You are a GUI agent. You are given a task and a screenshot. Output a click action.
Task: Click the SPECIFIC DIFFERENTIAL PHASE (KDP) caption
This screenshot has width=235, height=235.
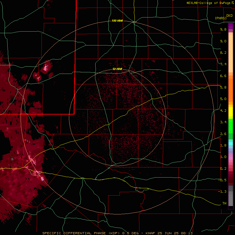click(82, 233)
